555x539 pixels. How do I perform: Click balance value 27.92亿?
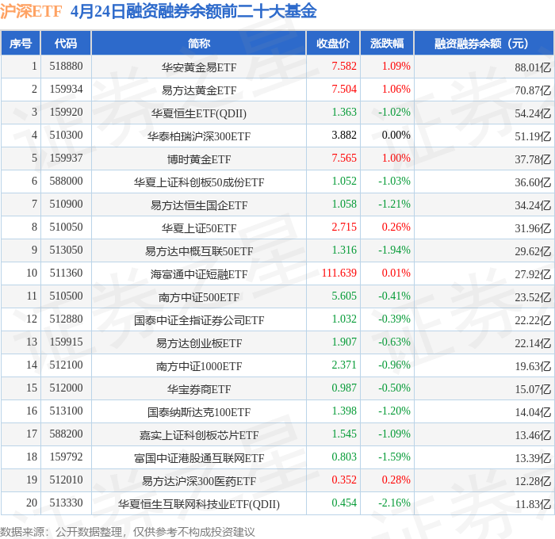533,274
